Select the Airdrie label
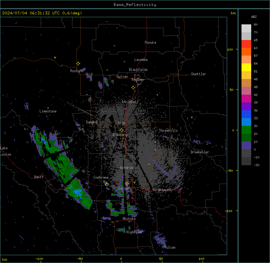This screenshot has height=263, width=270. point(127,168)
